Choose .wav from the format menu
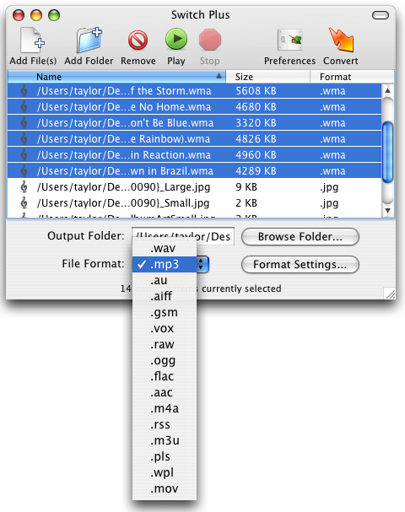The height and width of the screenshot is (512, 405). click(165, 248)
